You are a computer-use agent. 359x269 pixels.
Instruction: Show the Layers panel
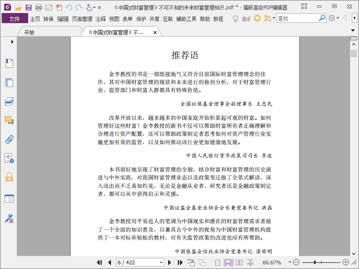[x=9, y=101]
